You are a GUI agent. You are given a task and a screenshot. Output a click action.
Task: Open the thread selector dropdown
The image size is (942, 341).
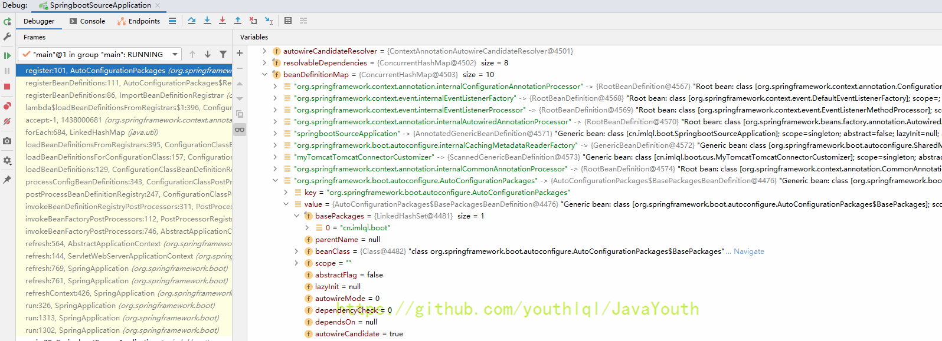(x=175, y=54)
